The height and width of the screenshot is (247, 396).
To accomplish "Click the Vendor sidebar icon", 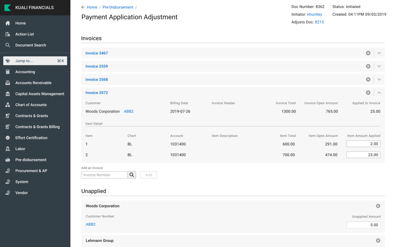I will click(x=8, y=193).
